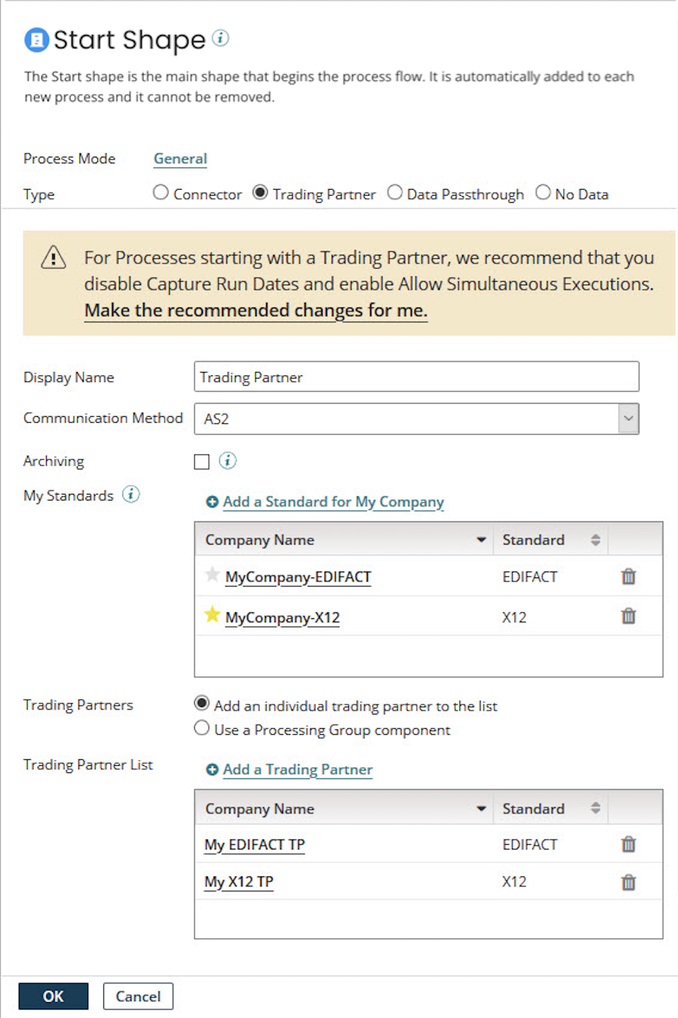Click the Start Shape info icon
The width and height of the screenshot is (678, 1018).
[x=221, y=39]
